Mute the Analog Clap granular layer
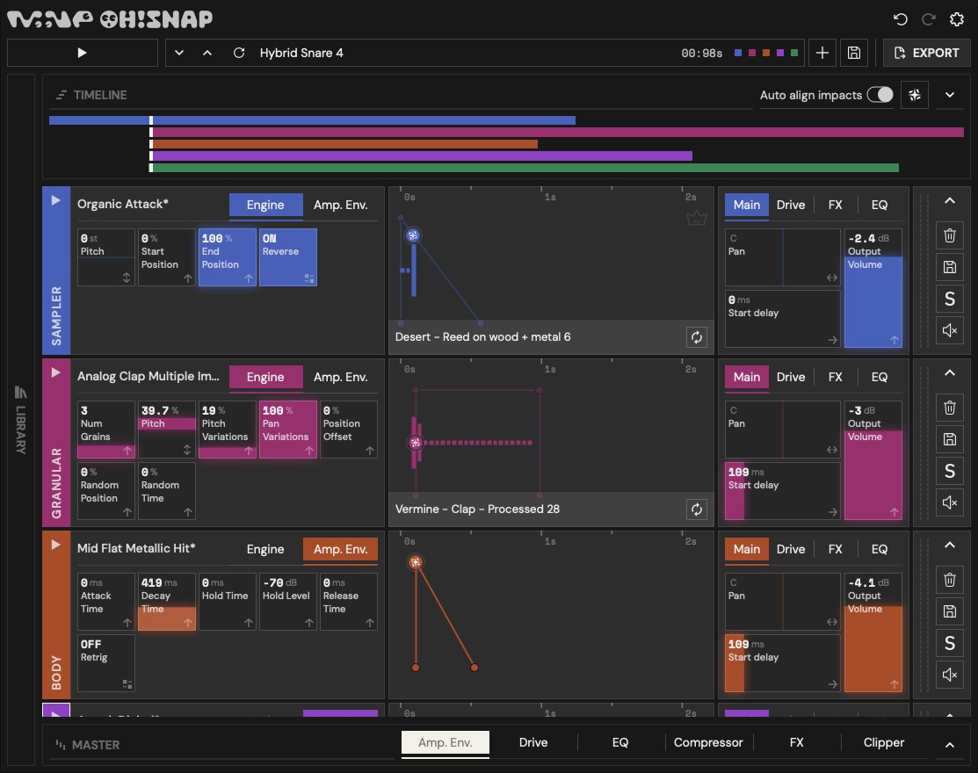The width and height of the screenshot is (978, 773). click(x=949, y=502)
